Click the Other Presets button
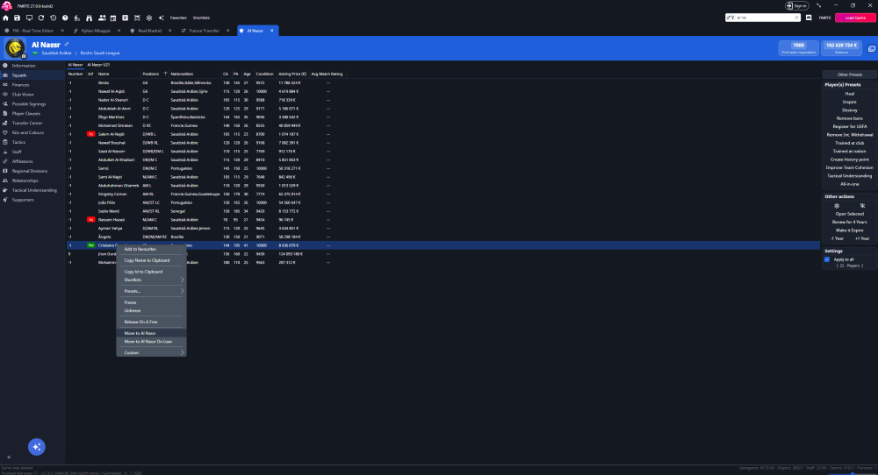 [849, 74]
